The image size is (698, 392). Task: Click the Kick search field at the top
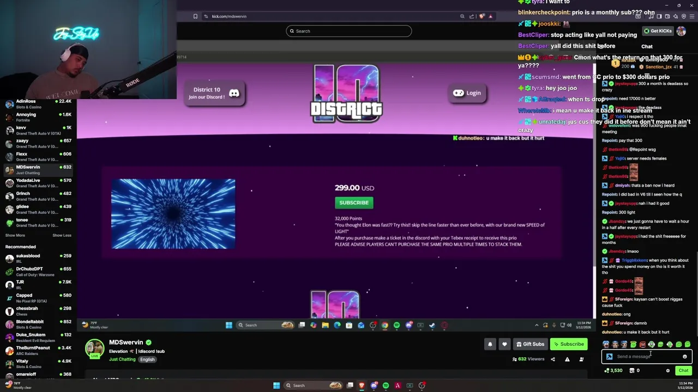[x=349, y=31]
